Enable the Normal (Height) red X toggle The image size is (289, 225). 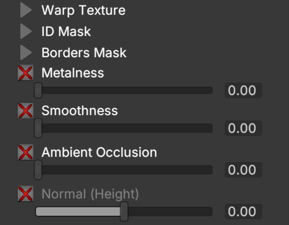point(25,194)
